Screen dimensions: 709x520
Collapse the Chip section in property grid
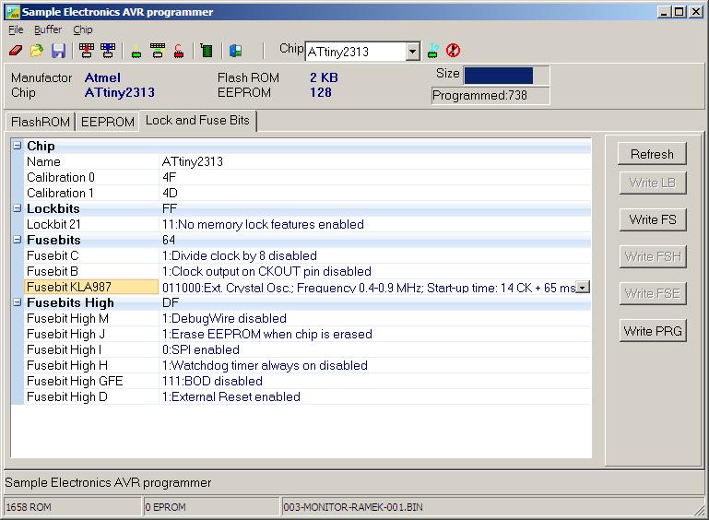[x=17, y=146]
